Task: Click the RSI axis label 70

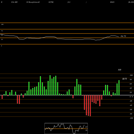Action: point(2,31)
